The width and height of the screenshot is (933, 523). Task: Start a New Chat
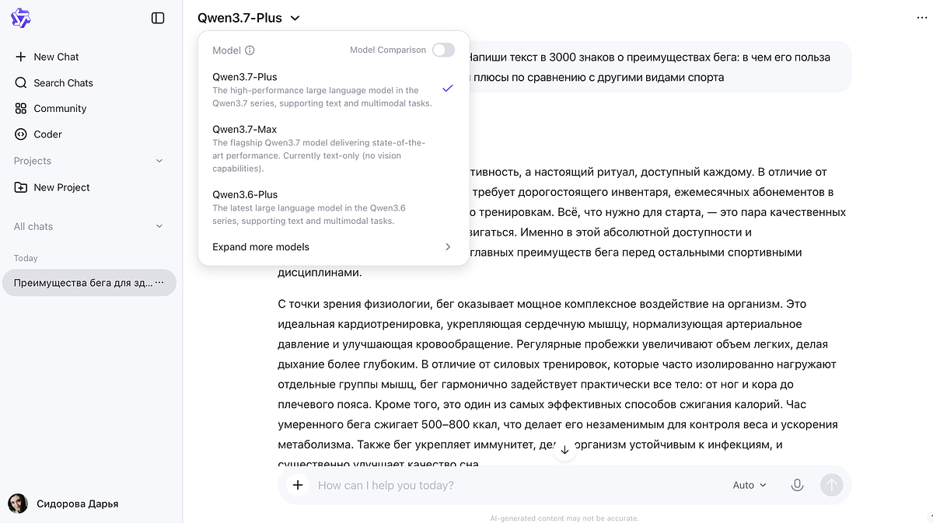point(89,57)
